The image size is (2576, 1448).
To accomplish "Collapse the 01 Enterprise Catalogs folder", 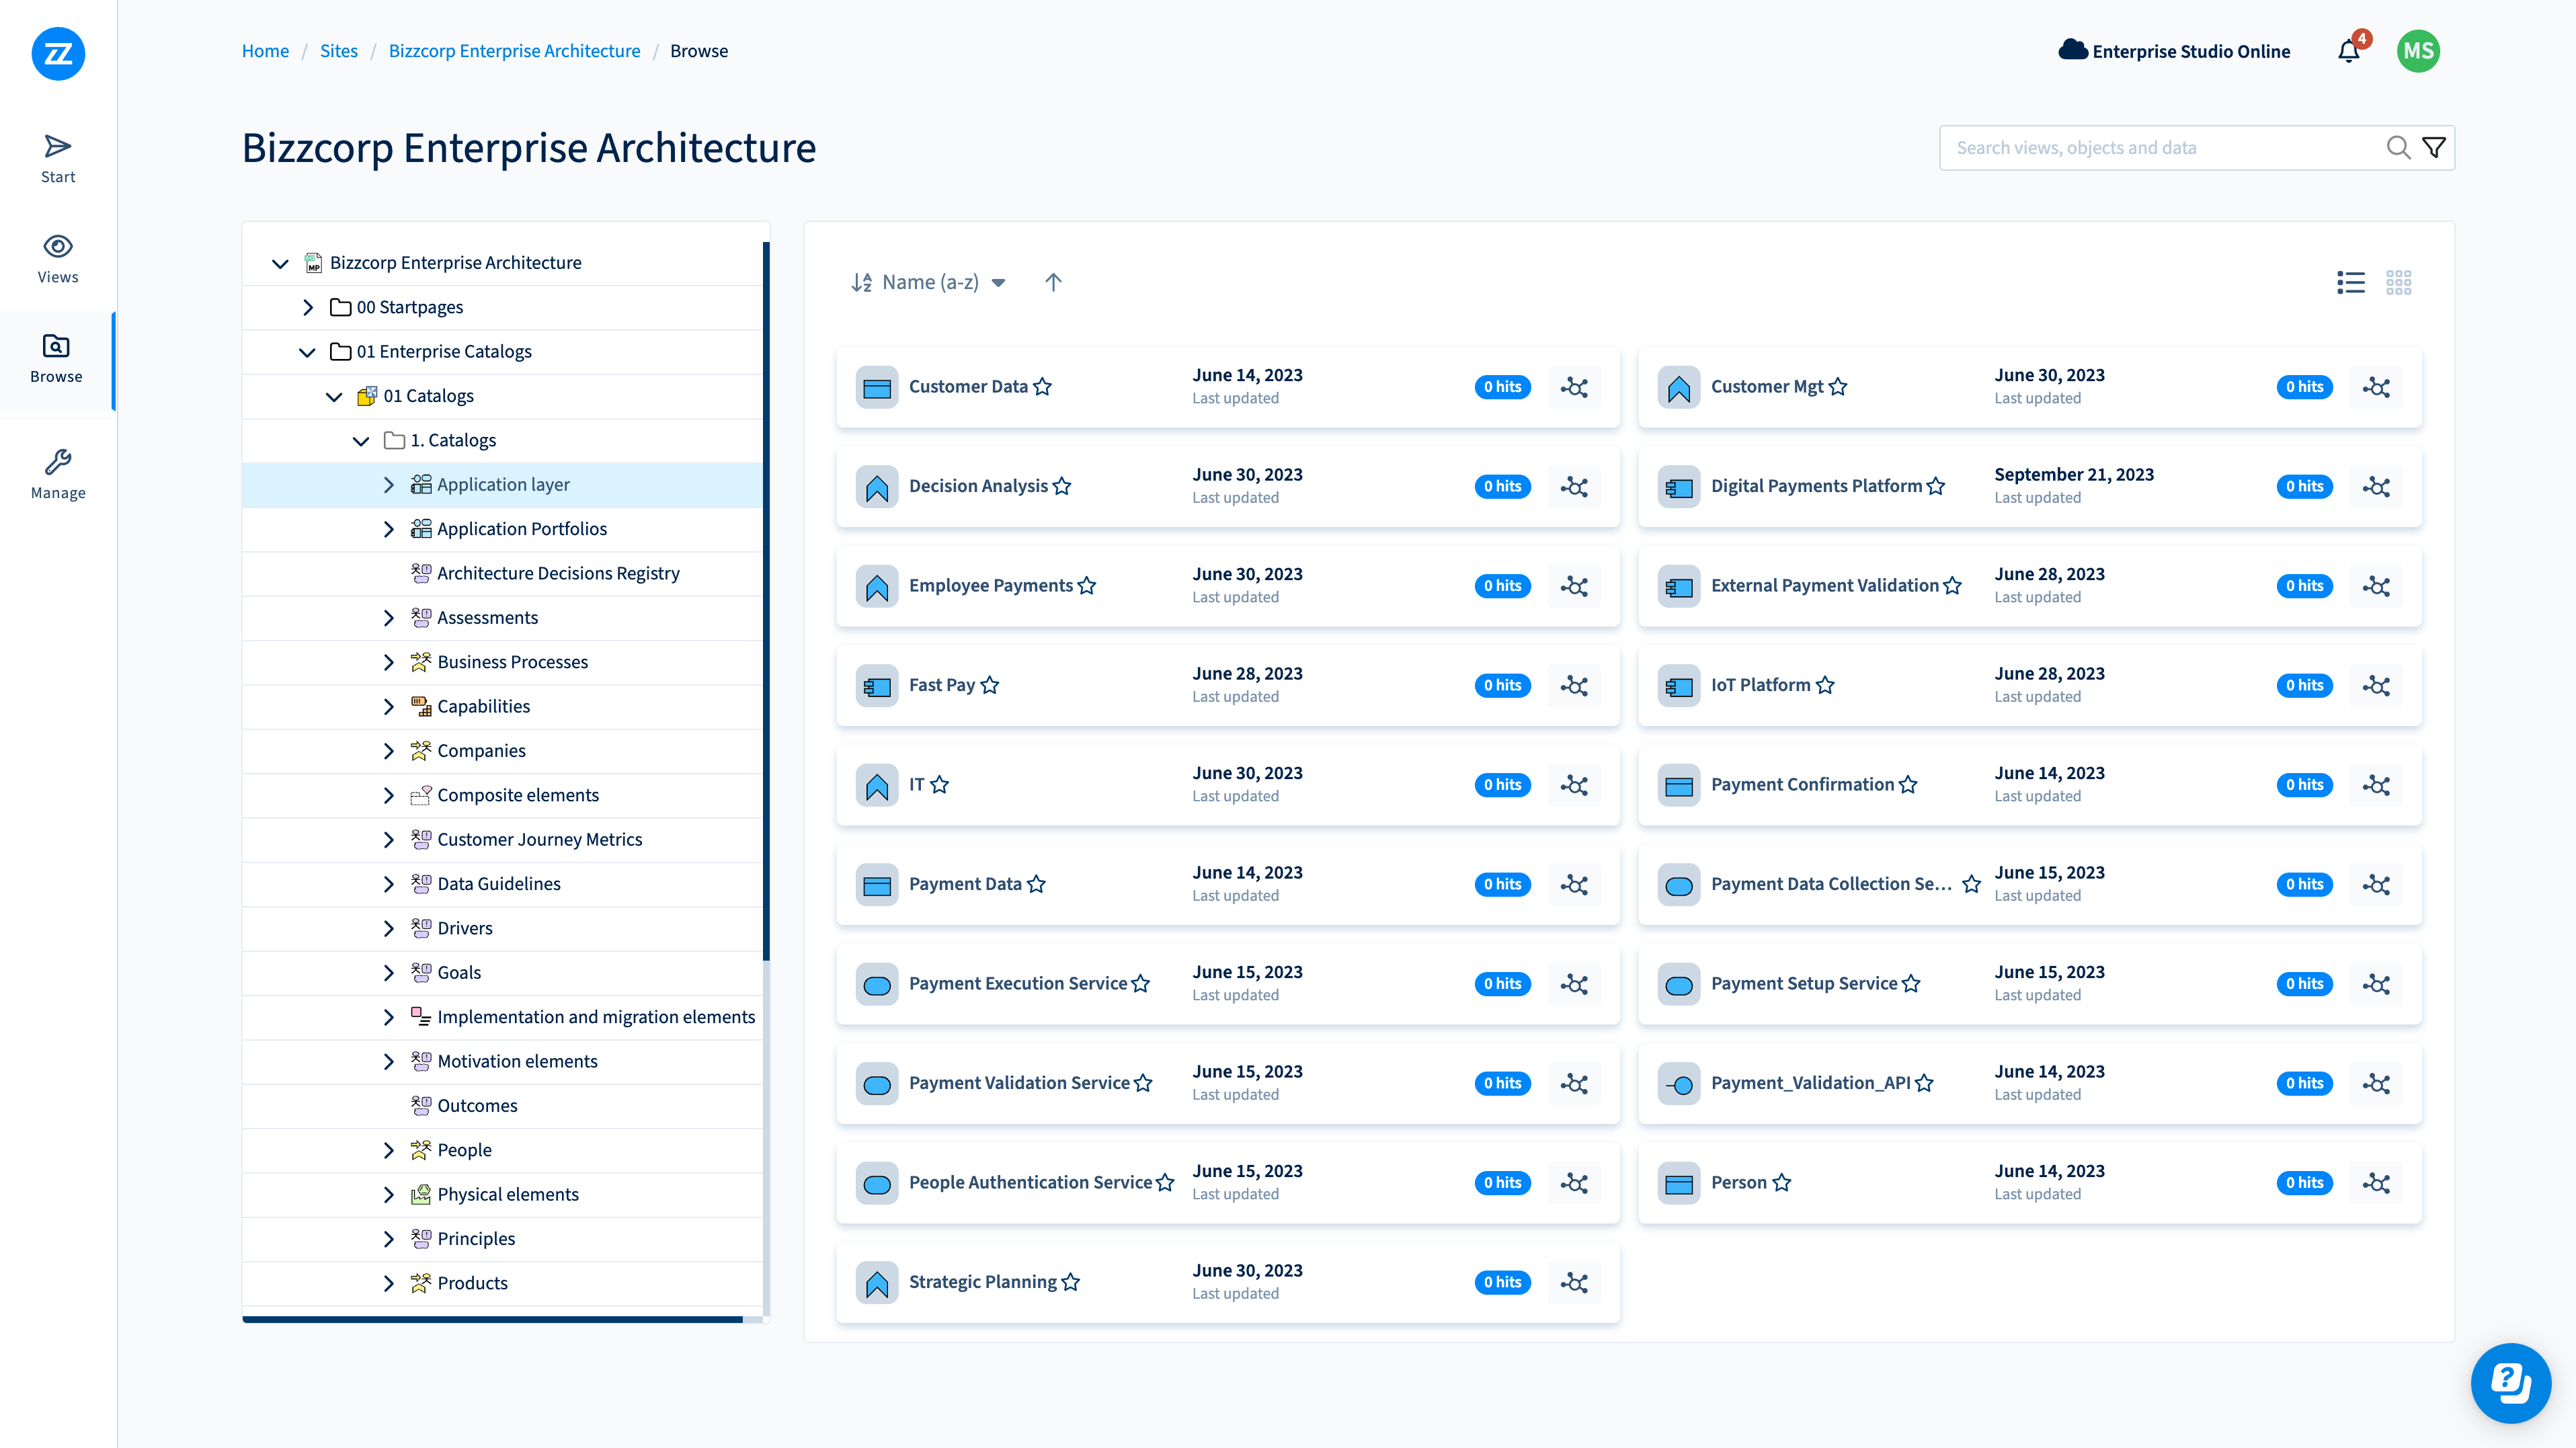I will [x=308, y=352].
